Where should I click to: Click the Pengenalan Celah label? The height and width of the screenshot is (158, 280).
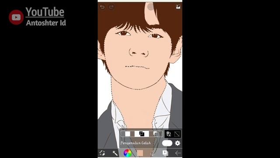click(x=136, y=143)
